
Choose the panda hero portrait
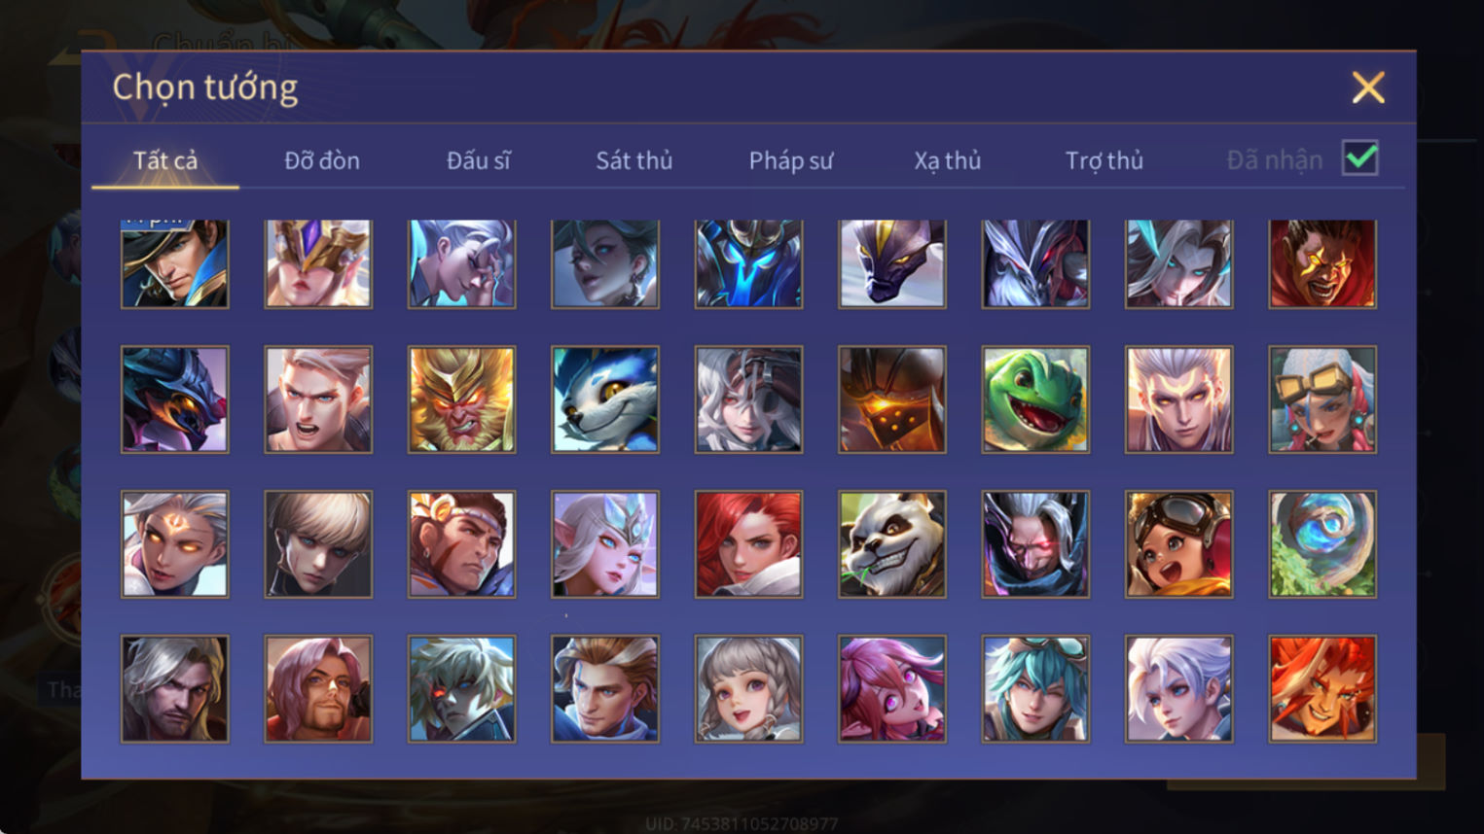pyautogui.click(x=892, y=544)
